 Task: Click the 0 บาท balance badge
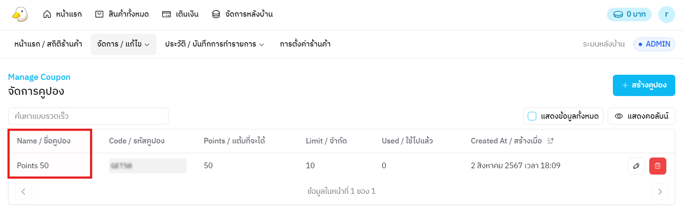coord(629,15)
